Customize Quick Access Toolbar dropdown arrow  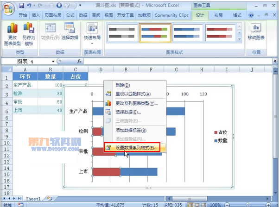click(80, 6)
